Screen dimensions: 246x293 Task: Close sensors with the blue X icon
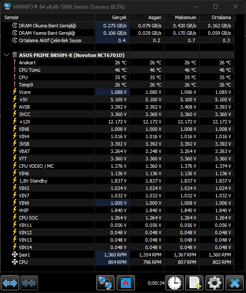click(235, 283)
